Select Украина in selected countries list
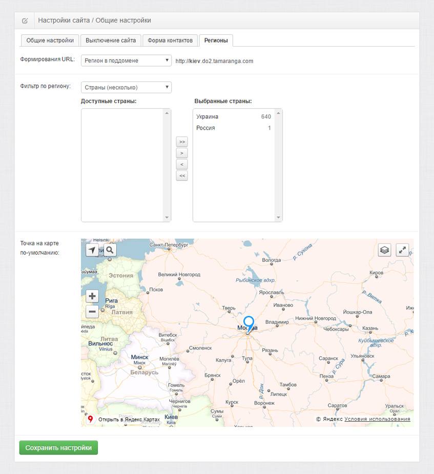 [x=234, y=117]
